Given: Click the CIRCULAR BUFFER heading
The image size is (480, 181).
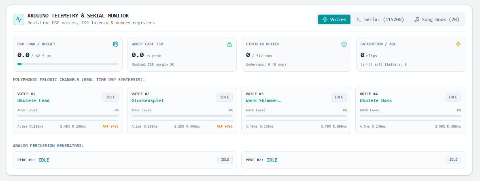Looking at the screenshot, I should click(263, 44).
